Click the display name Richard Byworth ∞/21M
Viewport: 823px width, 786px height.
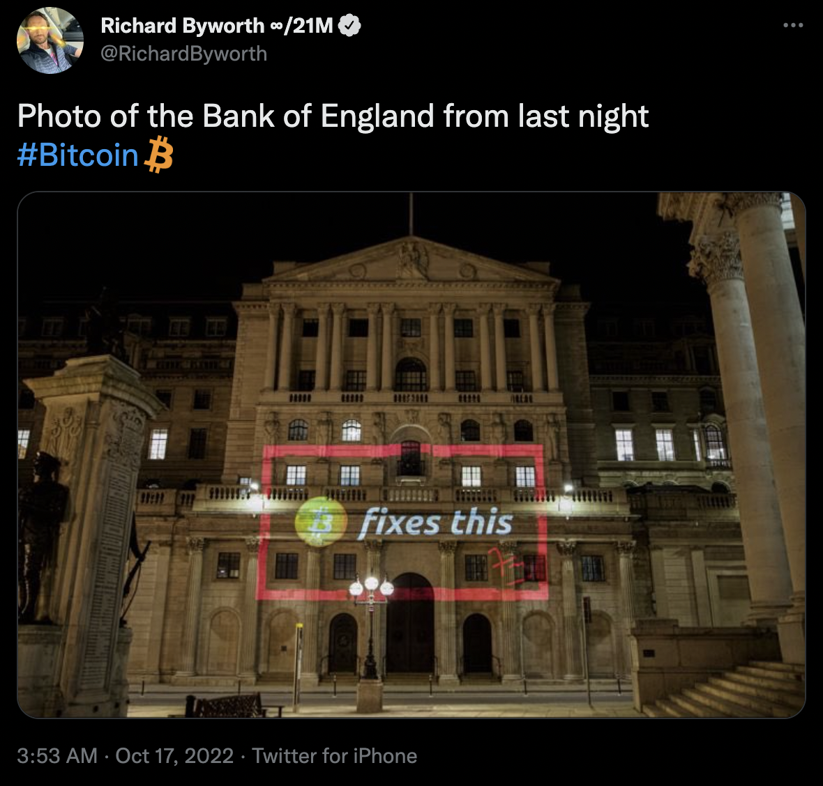217,25
